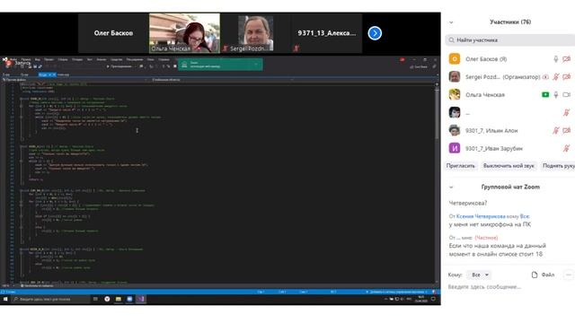Open Task View on the taskbar
The width and height of the screenshot is (575, 323).
point(95,299)
